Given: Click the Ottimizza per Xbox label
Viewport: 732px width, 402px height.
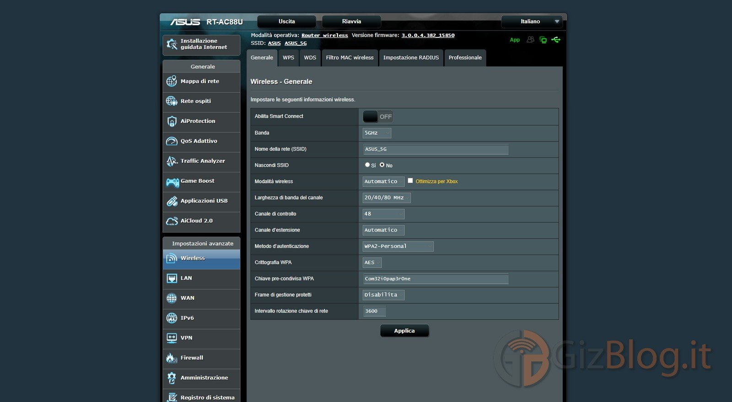Looking at the screenshot, I should [x=436, y=181].
